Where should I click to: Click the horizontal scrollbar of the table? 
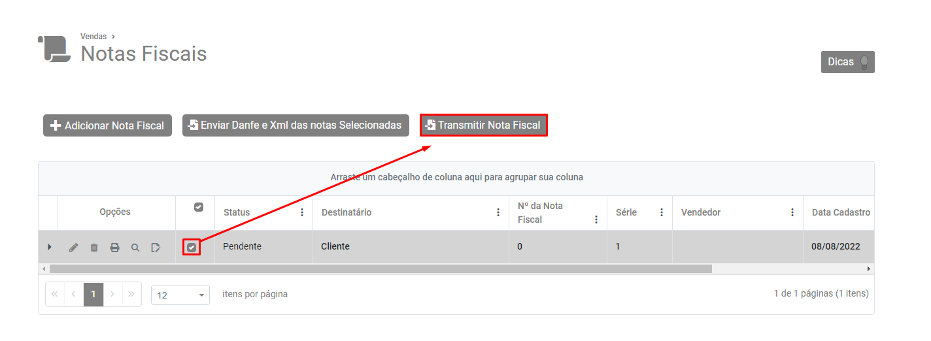point(379,268)
